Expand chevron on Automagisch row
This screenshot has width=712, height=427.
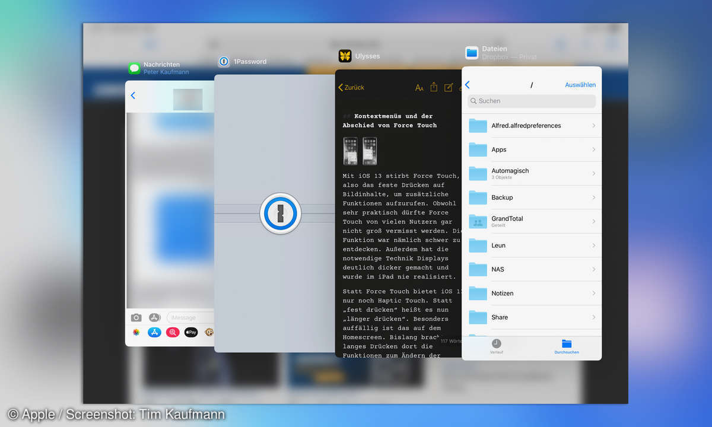click(593, 173)
